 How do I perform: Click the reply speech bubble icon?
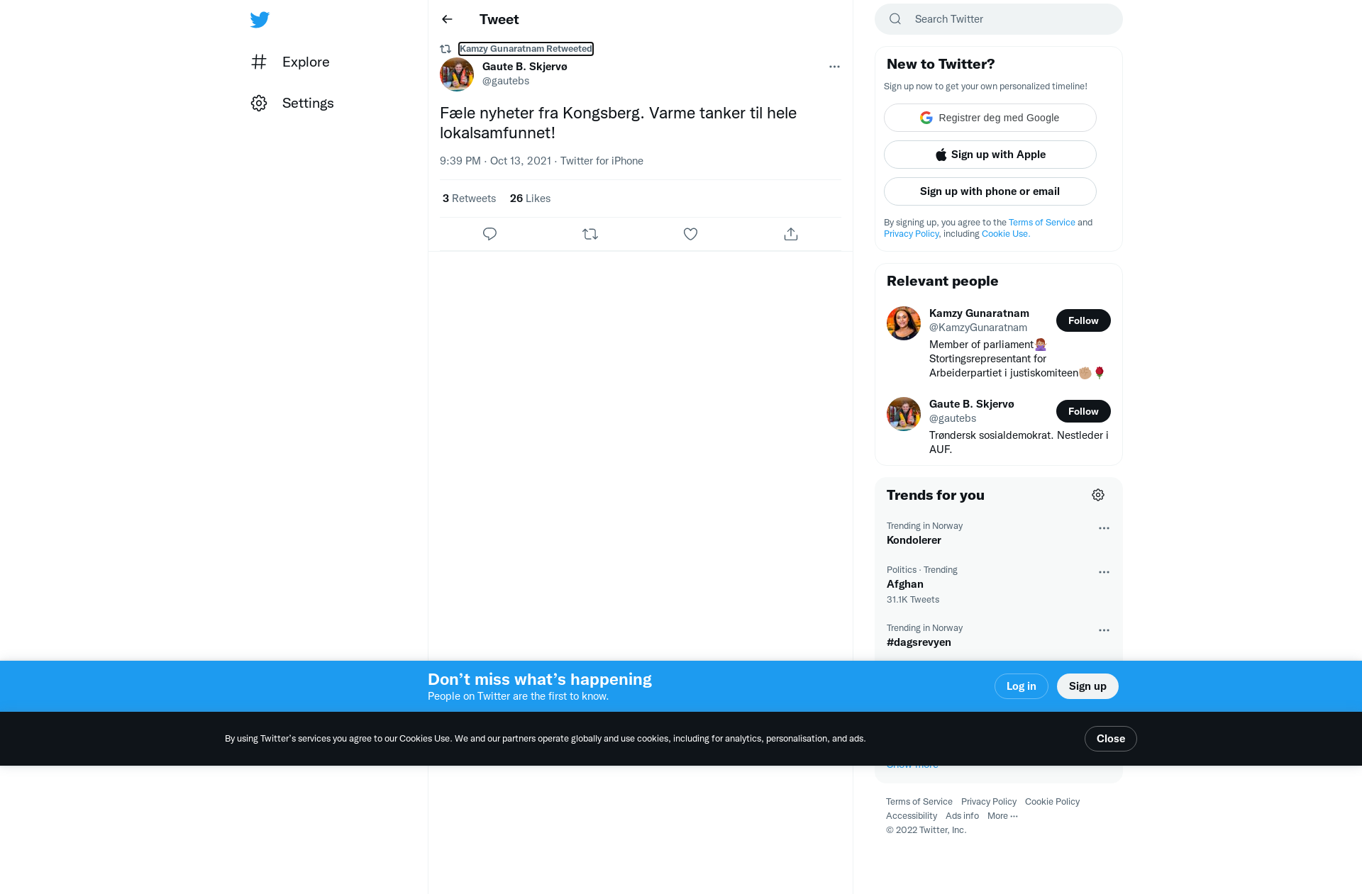tap(489, 234)
